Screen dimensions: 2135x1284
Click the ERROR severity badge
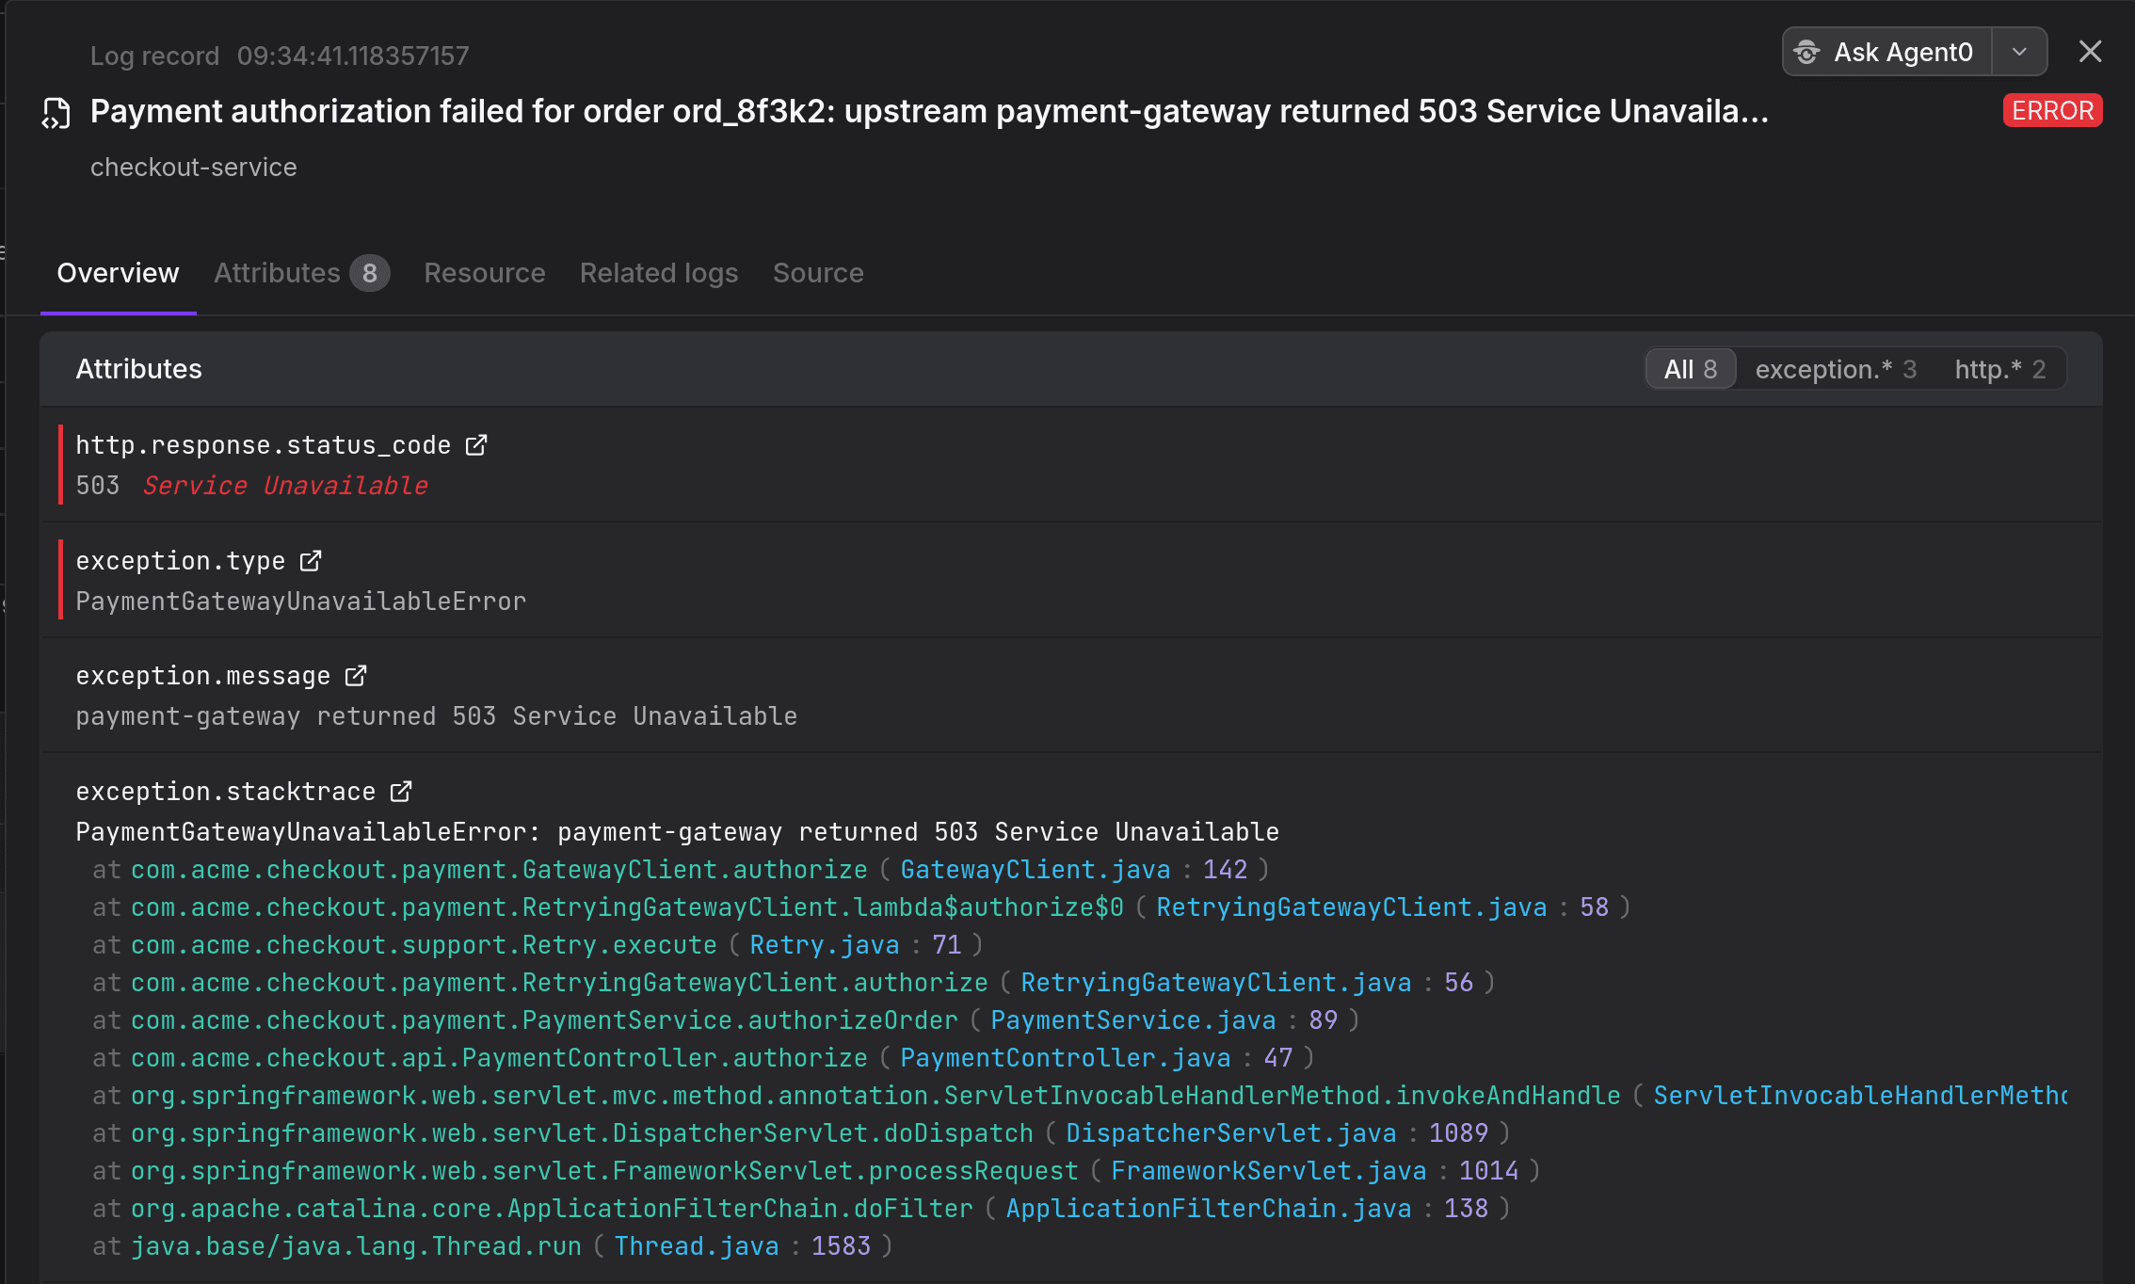click(2052, 111)
